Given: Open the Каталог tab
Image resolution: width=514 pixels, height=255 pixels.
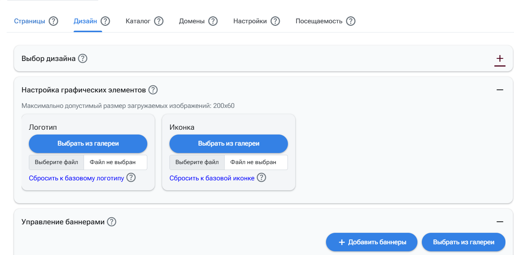Looking at the screenshot, I should pos(138,21).
